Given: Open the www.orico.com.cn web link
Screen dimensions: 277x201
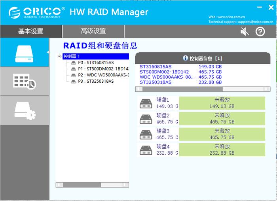Looking at the screenshot, I should pyautogui.click(x=231, y=17).
